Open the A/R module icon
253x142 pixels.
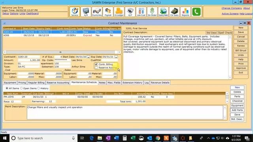(x=86, y=12)
